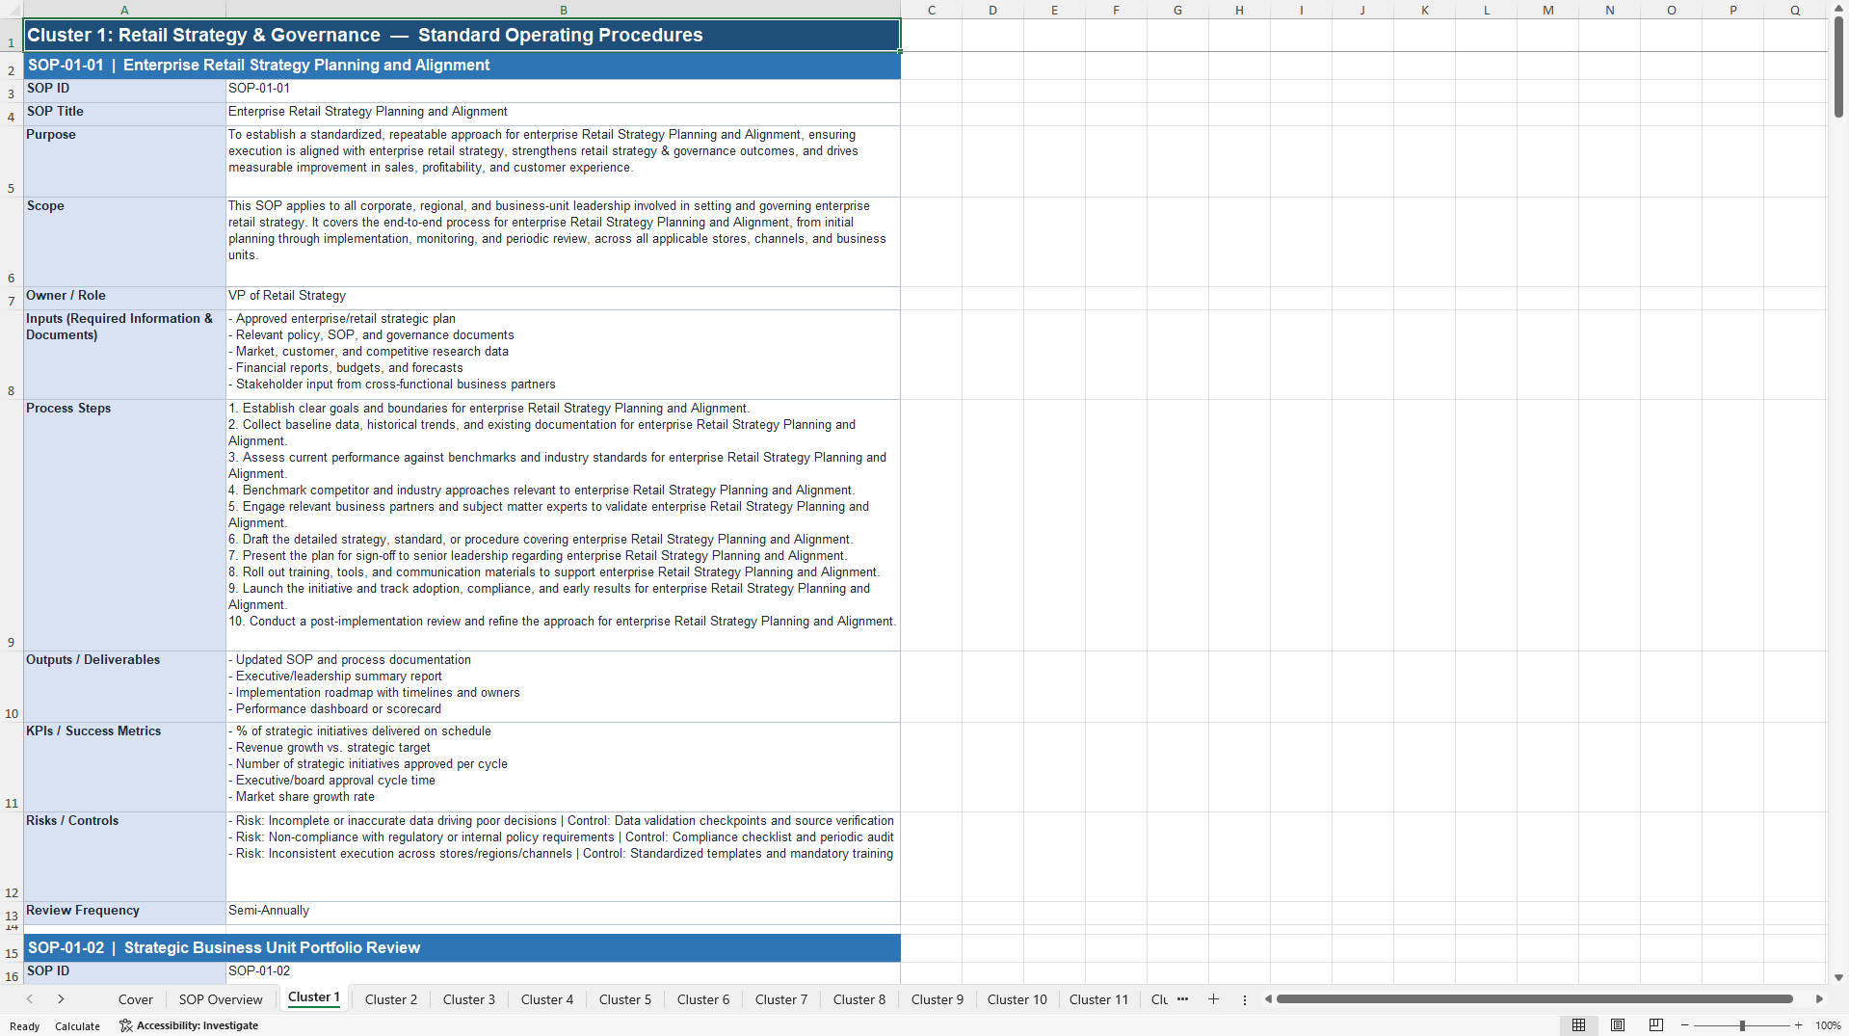Select row 1 header
Viewport: 1849px width, 1036px height.
coord(12,35)
